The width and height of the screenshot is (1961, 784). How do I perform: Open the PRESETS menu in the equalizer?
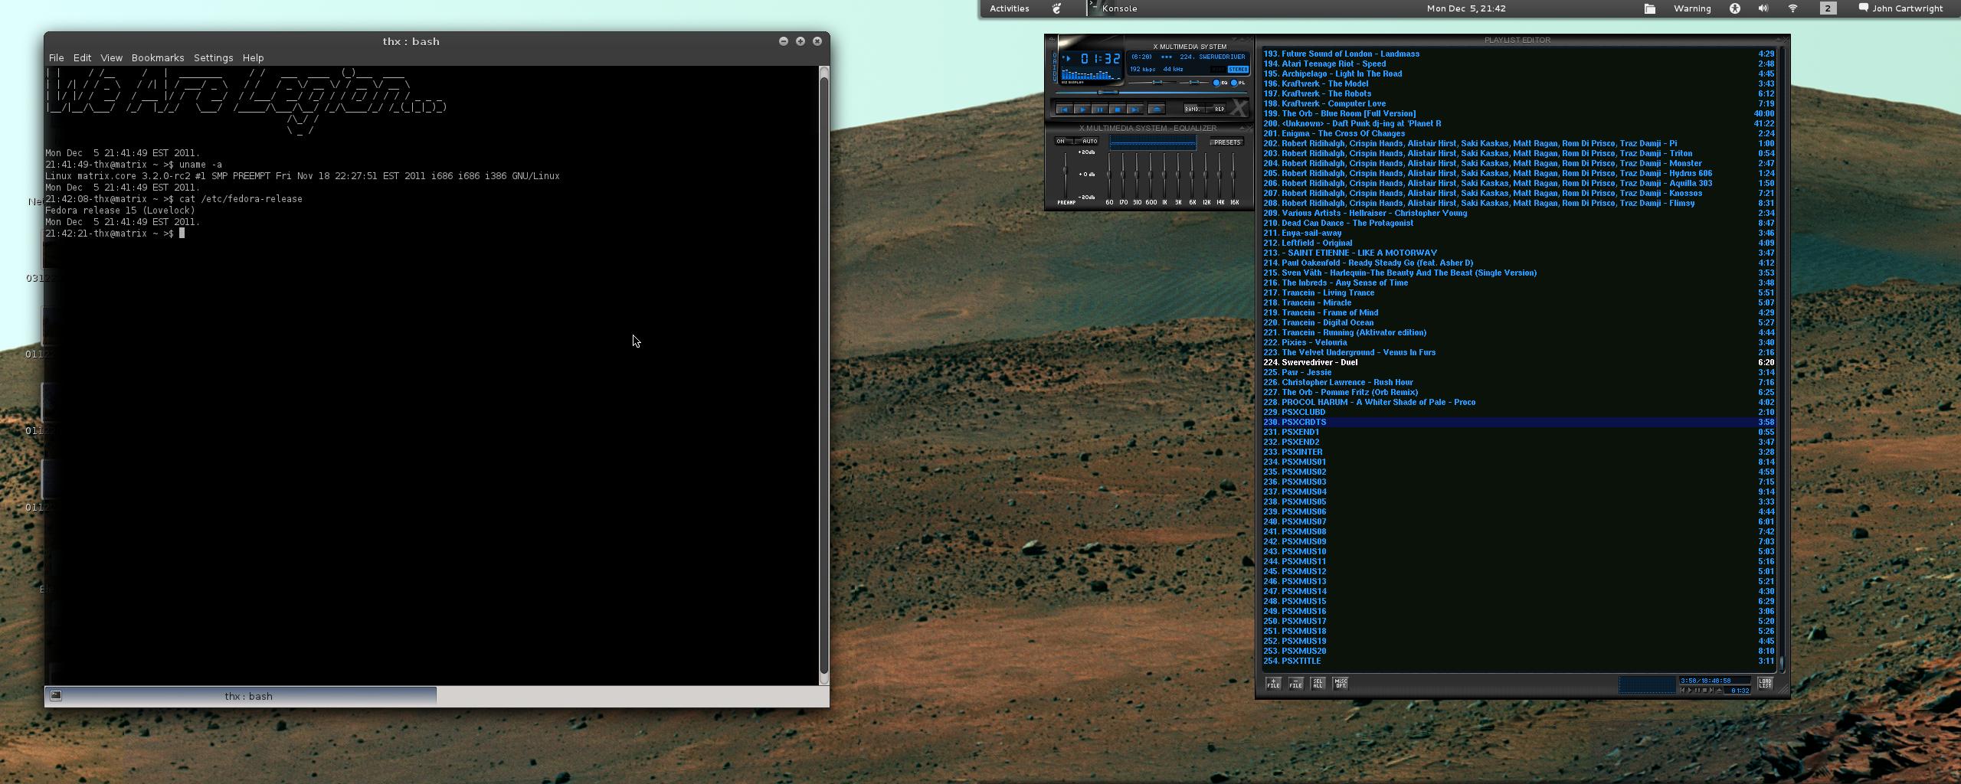click(x=1227, y=142)
